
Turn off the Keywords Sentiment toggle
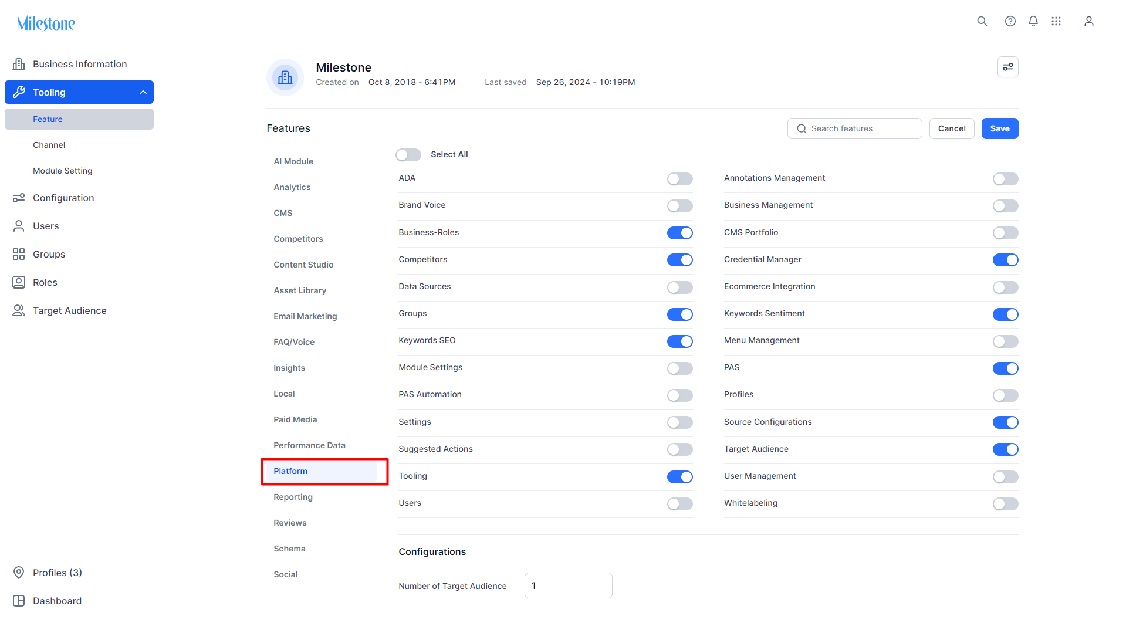1006,314
